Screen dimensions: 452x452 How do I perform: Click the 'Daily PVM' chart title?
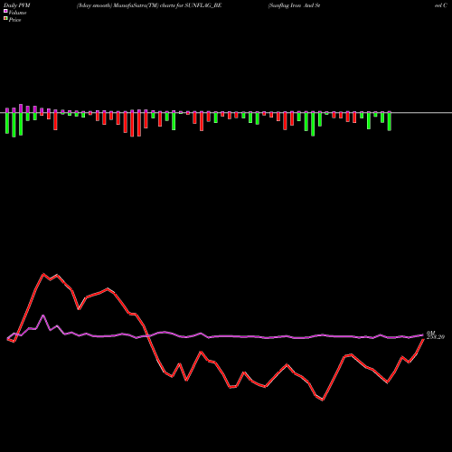[17, 5]
